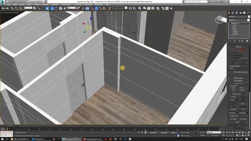
Task: Open the Material Editor
Action: [x=158, y=8]
